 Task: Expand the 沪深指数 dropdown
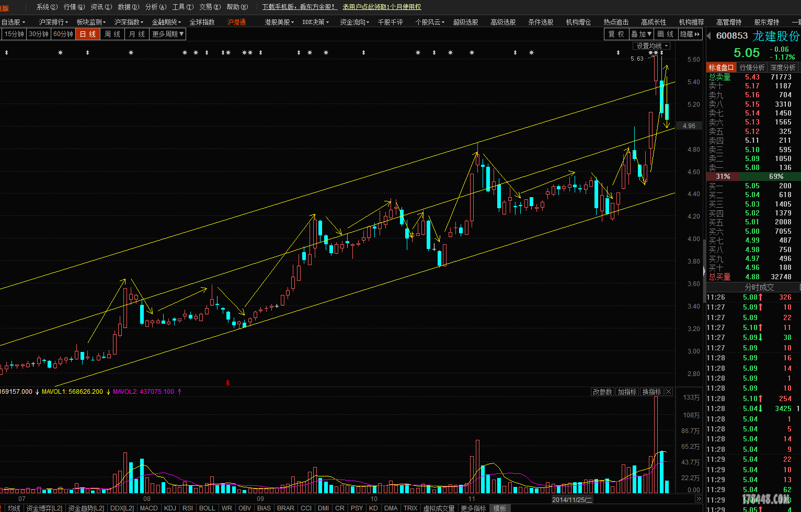pyautogui.click(x=129, y=22)
